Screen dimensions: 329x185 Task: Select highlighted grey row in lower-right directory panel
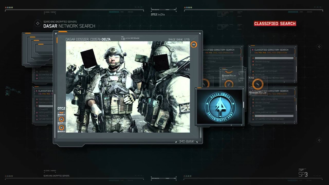pyautogui.click(x=274, y=116)
